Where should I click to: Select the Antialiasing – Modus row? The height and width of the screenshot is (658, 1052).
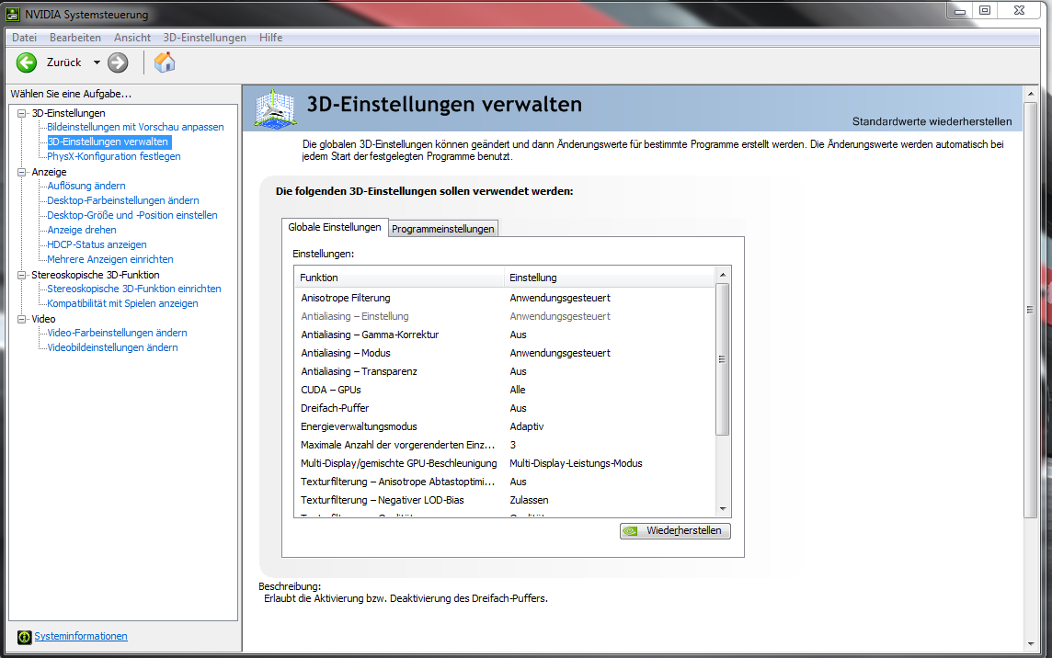click(x=505, y=353)
